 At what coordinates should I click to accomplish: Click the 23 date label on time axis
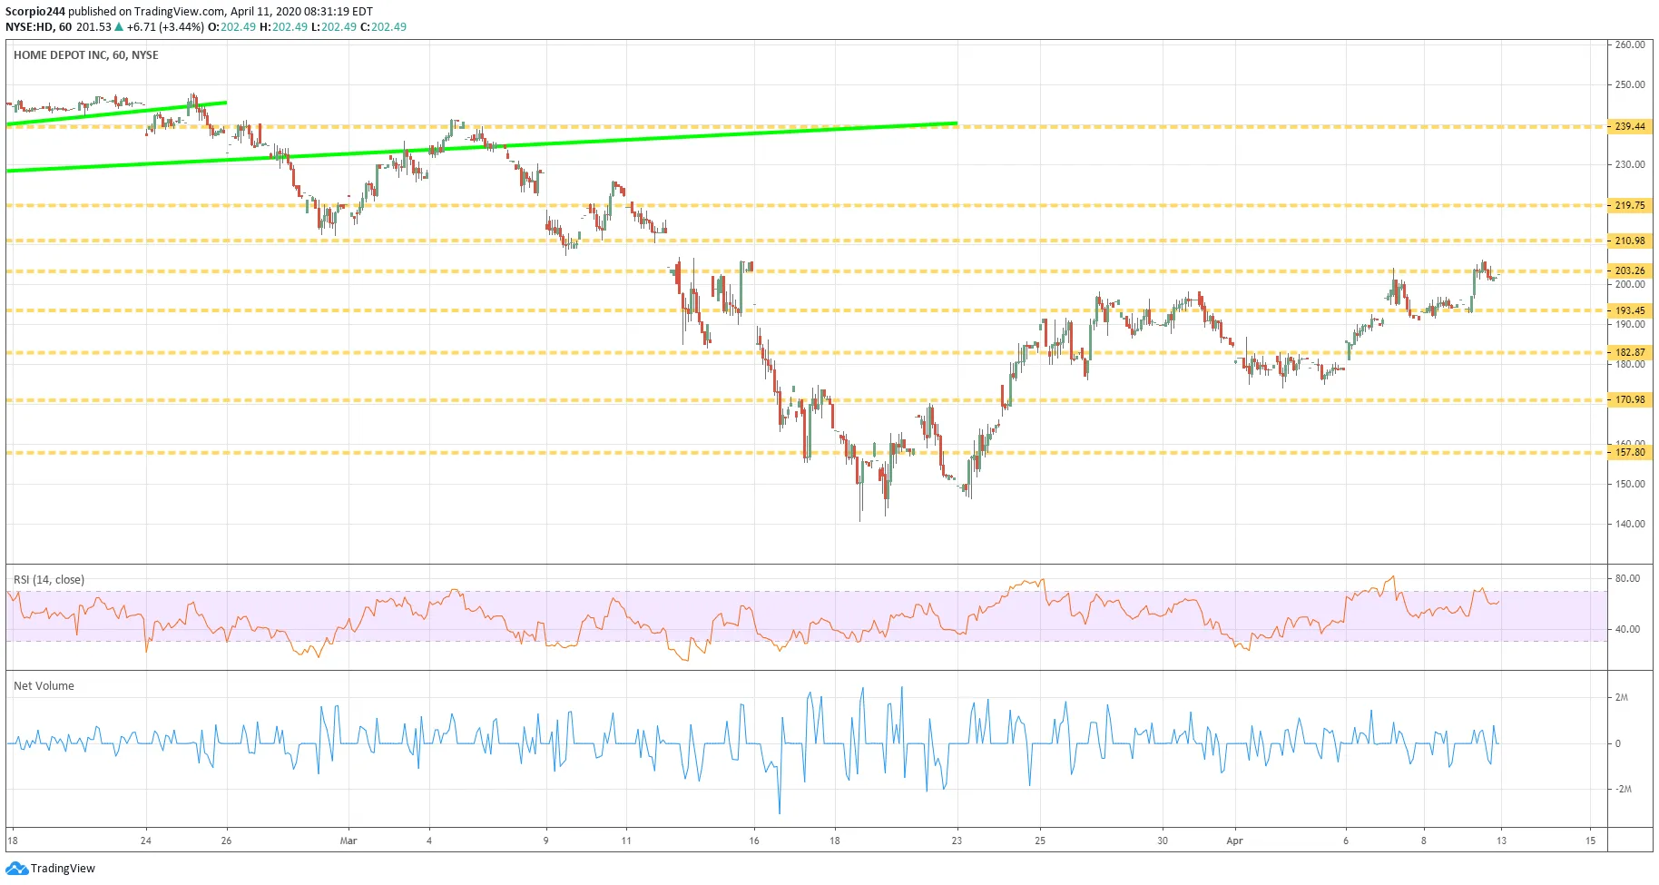click(957, 841)
